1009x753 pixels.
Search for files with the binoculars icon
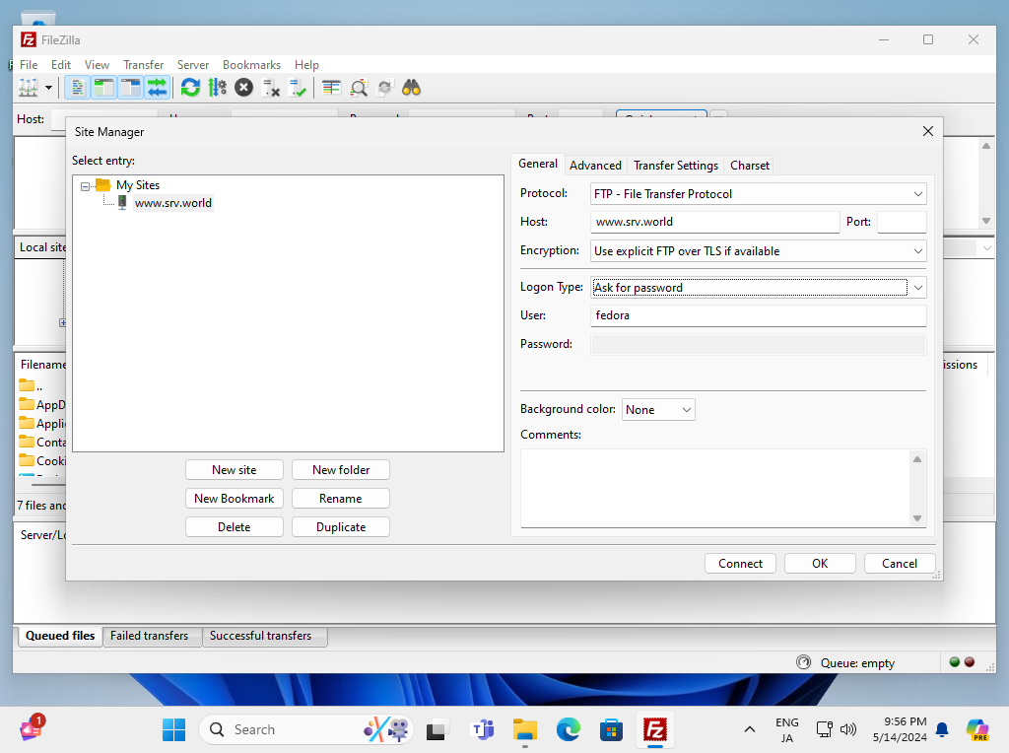point(411,88)
